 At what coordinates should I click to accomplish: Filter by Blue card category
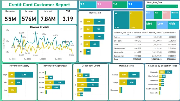158,15
